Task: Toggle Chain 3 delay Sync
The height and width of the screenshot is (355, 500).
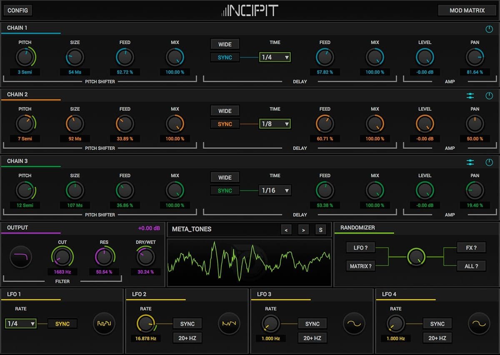Action: pos(225,191)
